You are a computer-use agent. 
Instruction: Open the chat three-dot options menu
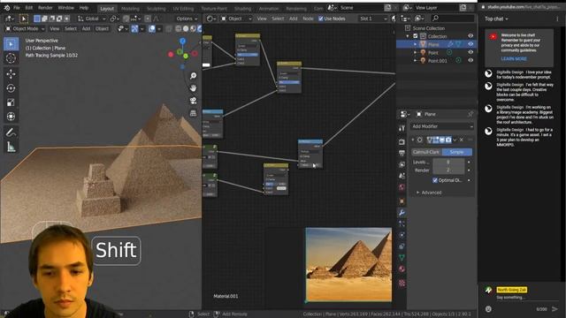click(557, 19)
